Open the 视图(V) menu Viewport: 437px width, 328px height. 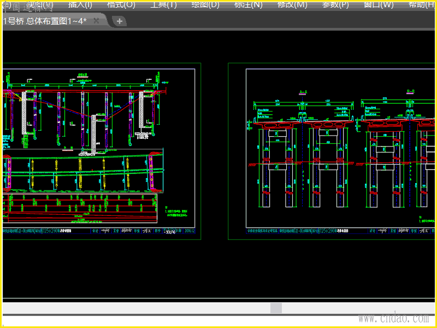click(x=40, y=4)
